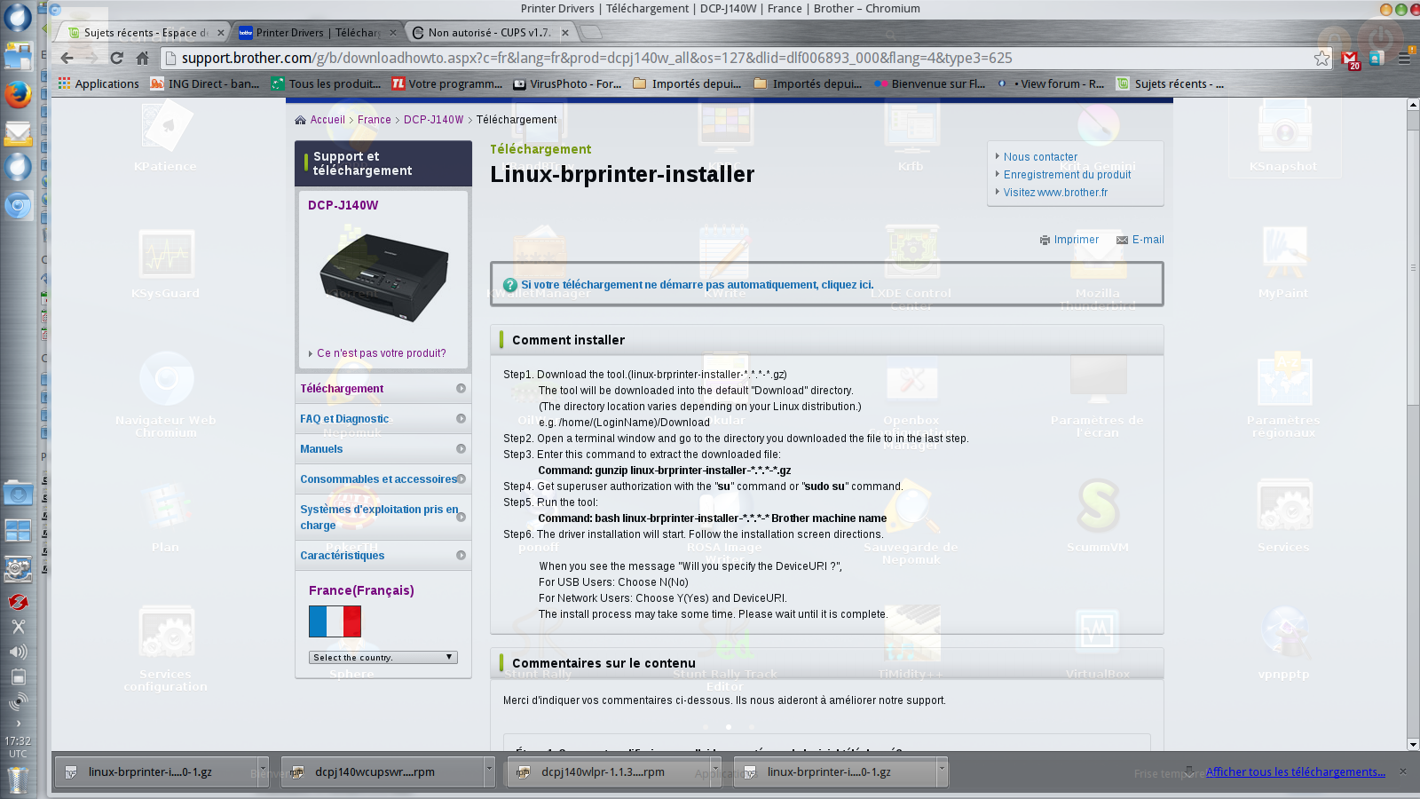Show hidden tray icons arrow

click(18, 724)
